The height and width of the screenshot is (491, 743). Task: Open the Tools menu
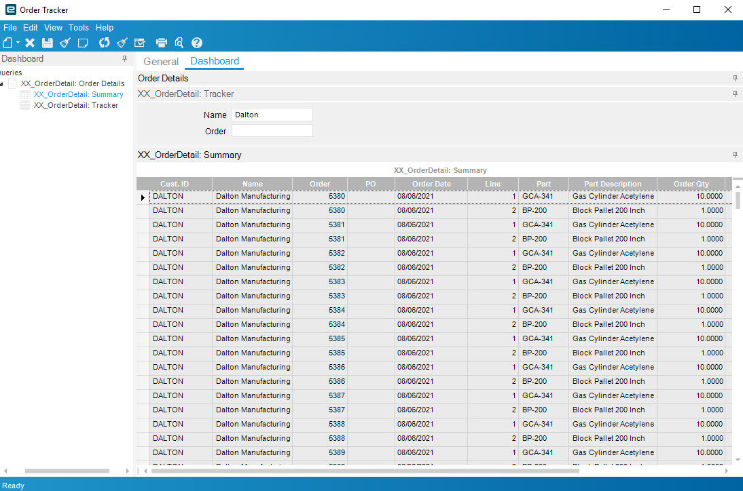pos(79,27)
